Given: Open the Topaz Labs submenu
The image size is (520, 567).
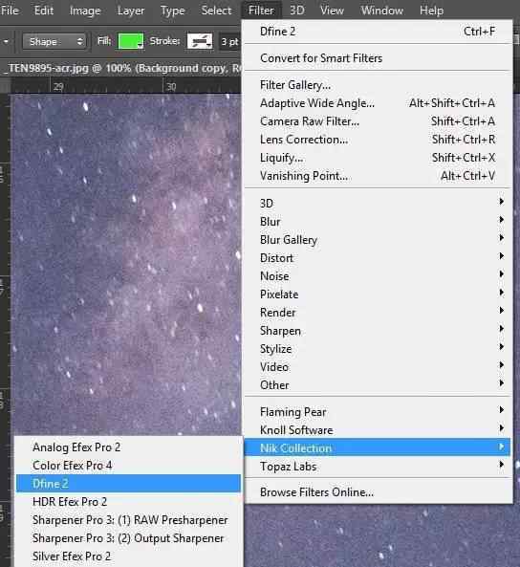Looking at the screenshot, I should 379,467.
